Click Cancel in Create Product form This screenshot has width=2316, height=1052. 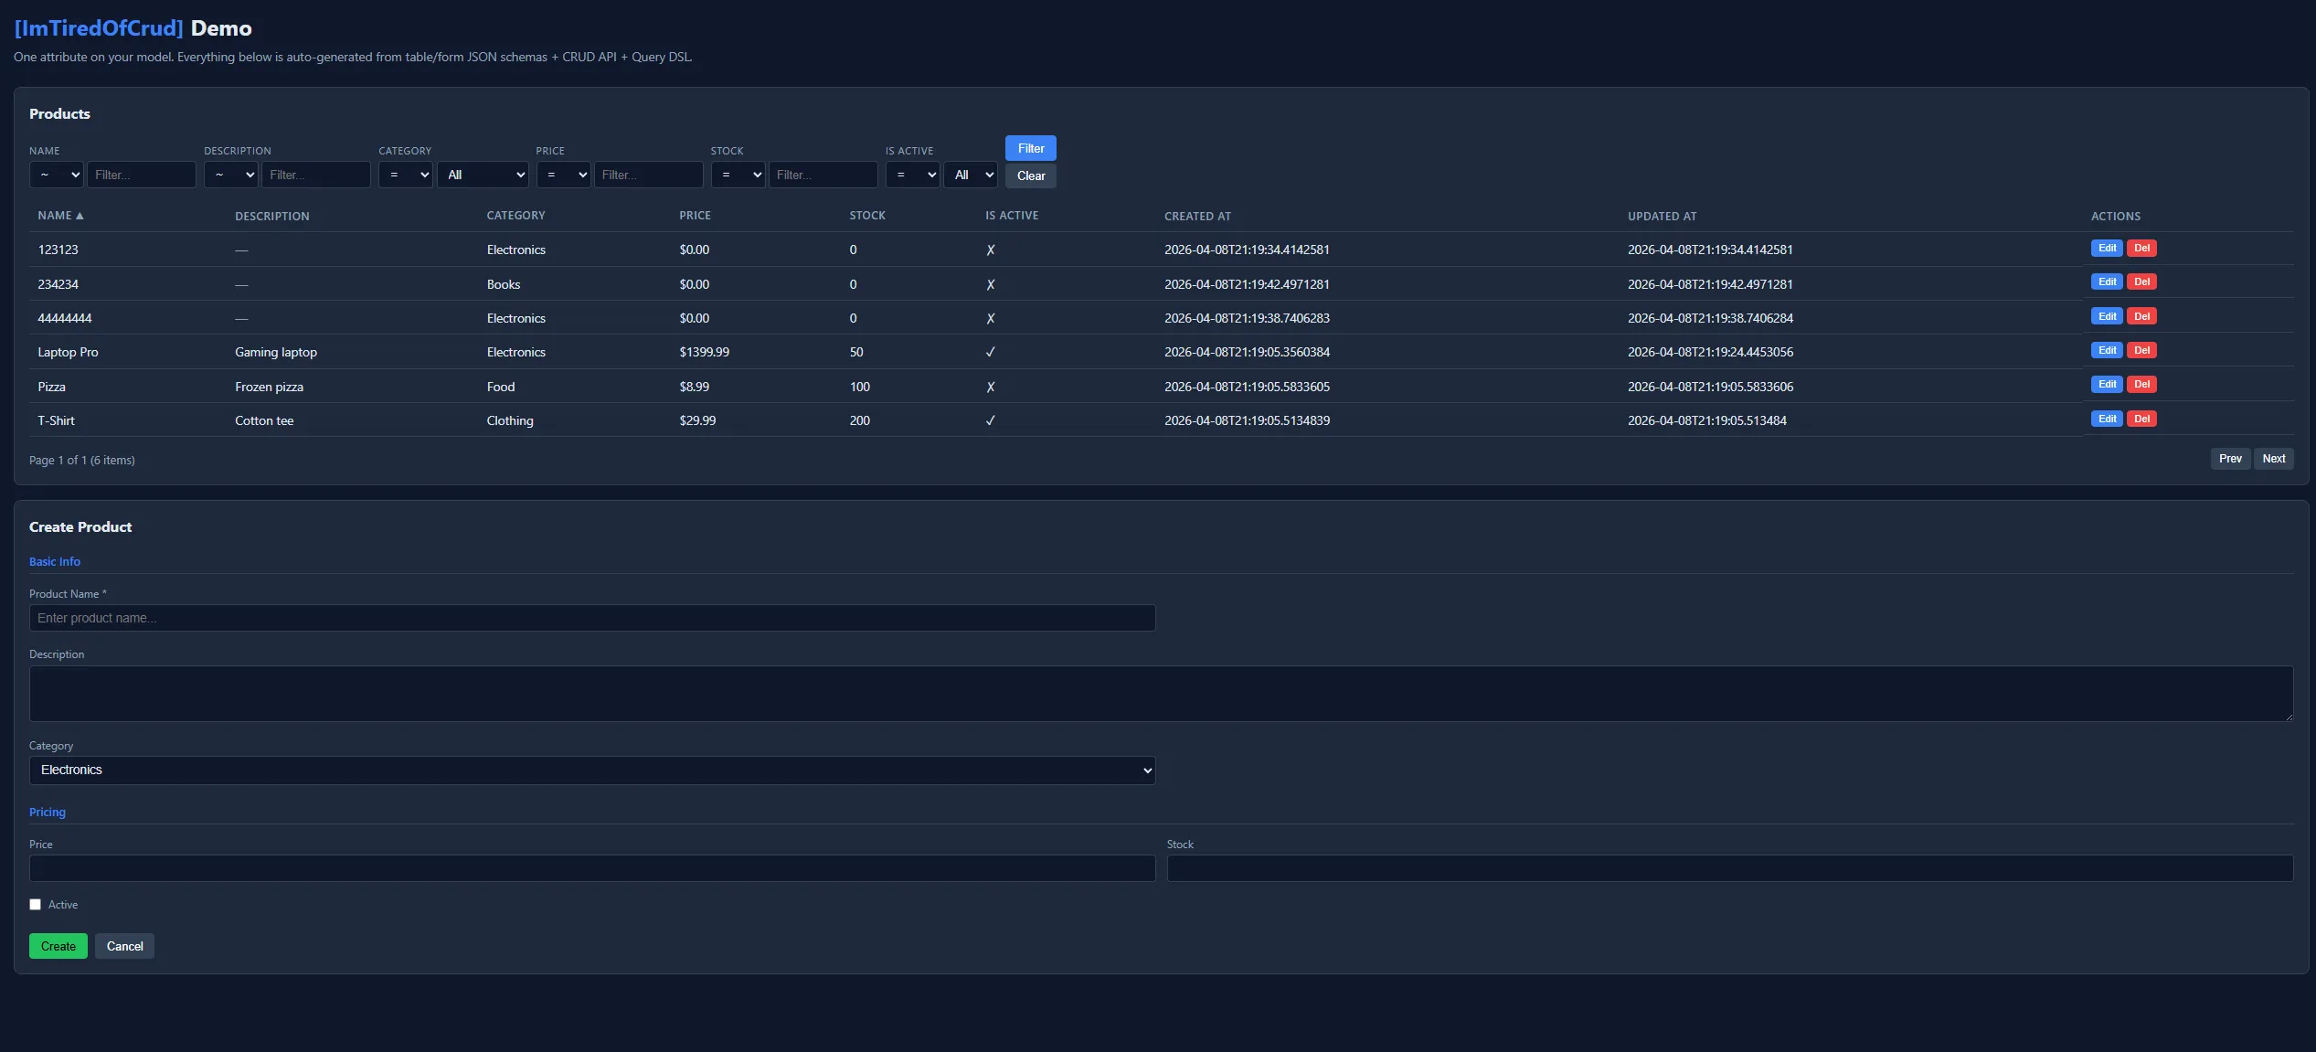(124, 946)
